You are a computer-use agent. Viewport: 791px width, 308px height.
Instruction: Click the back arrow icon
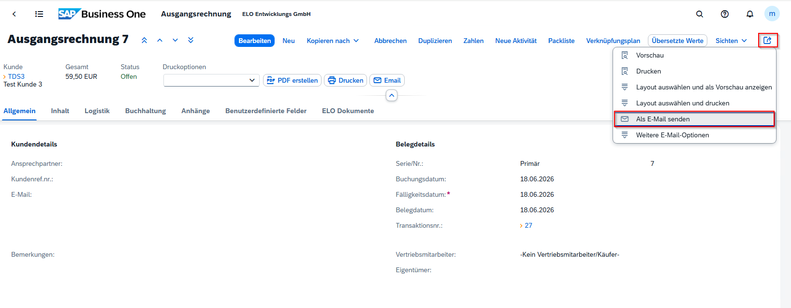coord(14,14)
